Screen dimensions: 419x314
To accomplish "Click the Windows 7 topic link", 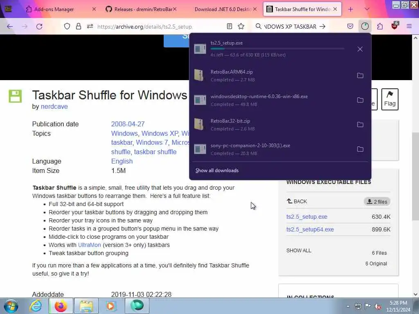I will point(152,143).
